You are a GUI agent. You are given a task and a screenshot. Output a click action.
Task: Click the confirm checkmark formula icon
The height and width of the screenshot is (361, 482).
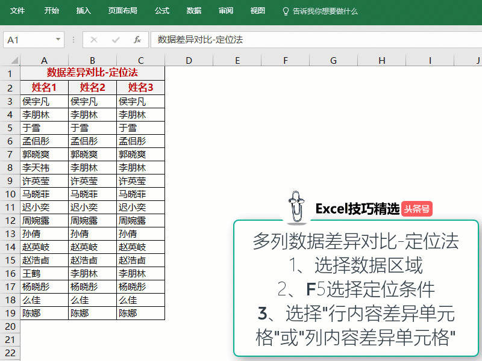[x=116, y=40]
